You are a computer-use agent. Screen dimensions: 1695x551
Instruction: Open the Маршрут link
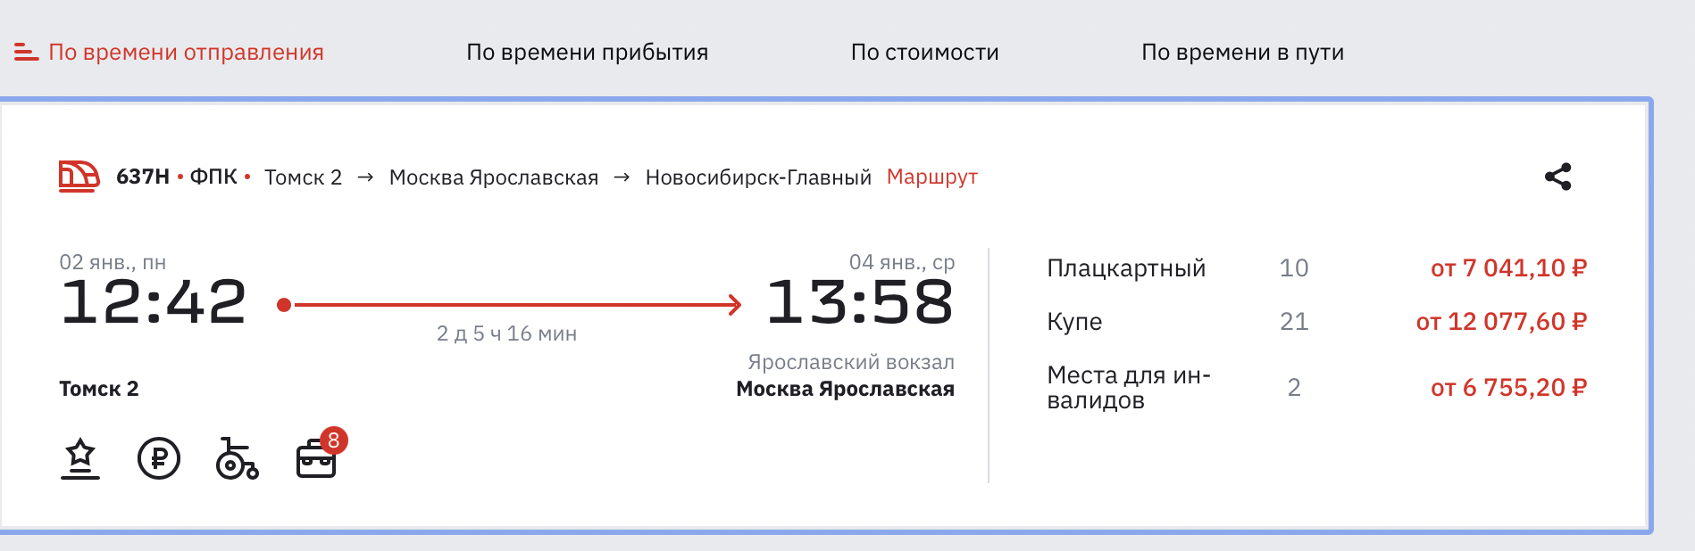tap(932, 177)
